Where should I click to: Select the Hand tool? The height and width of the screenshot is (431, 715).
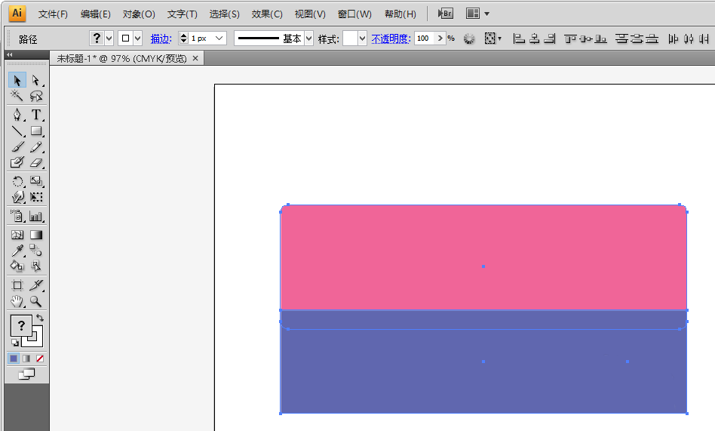[17, 301]
